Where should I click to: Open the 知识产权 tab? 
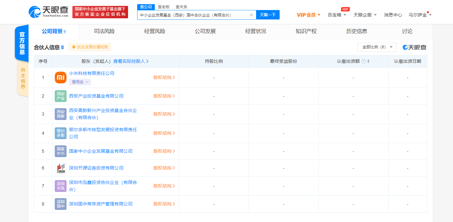click(306, 31)
